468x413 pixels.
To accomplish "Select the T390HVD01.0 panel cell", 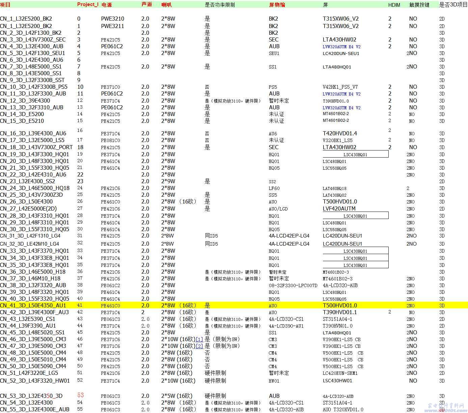I will pyautogui.click(x=336, y=101).
